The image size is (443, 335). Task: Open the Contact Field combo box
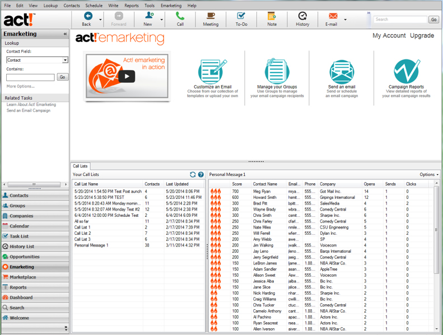coord(38,60)
